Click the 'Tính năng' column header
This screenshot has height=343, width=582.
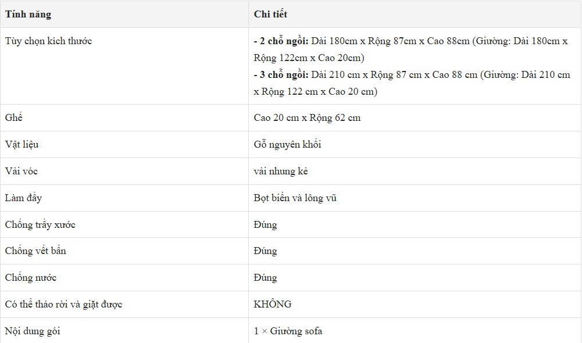(28, 14)
